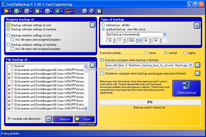206x137 pixels.
Task: Click the burn with Nero command text field
Action: (x=147, y=65)
